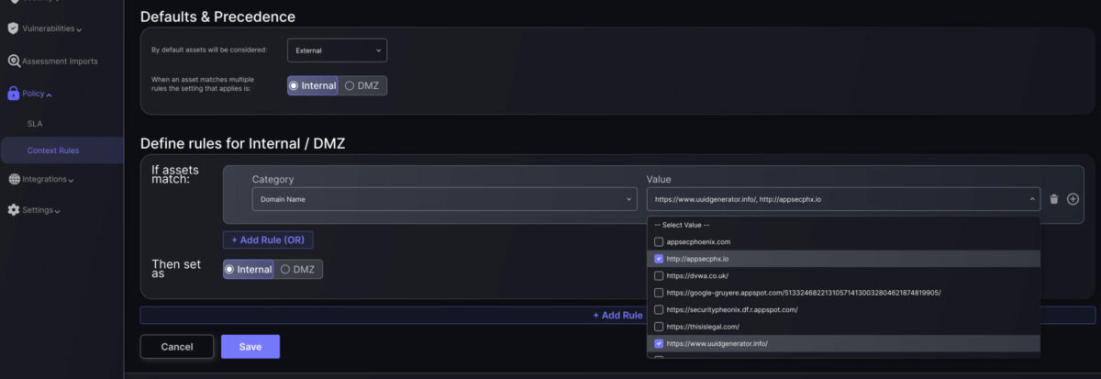Click the Cancel button
Screen dimensions: 1101x379
(x=177, y=347)
